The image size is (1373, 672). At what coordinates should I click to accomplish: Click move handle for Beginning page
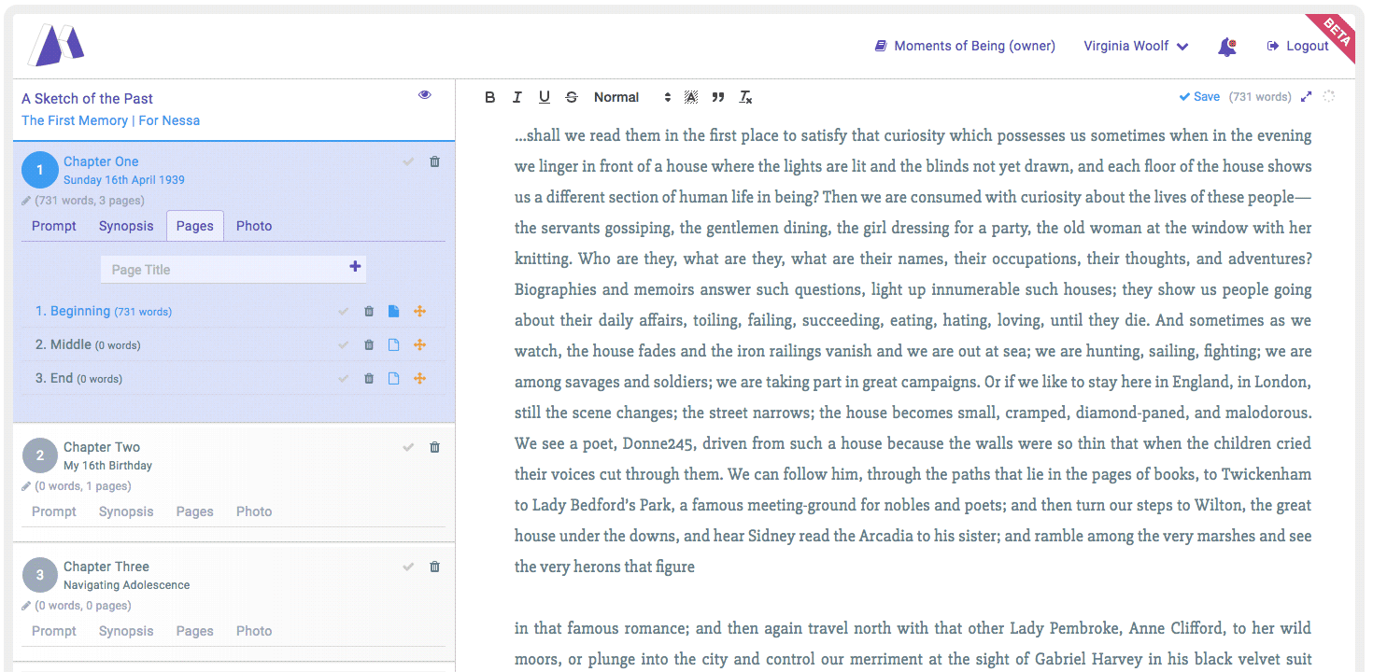[419, 312]
